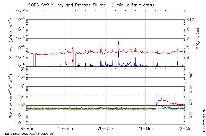
Task: Select the 20-Mar date label
Action: pyautogui.click(x=106, y=128)
